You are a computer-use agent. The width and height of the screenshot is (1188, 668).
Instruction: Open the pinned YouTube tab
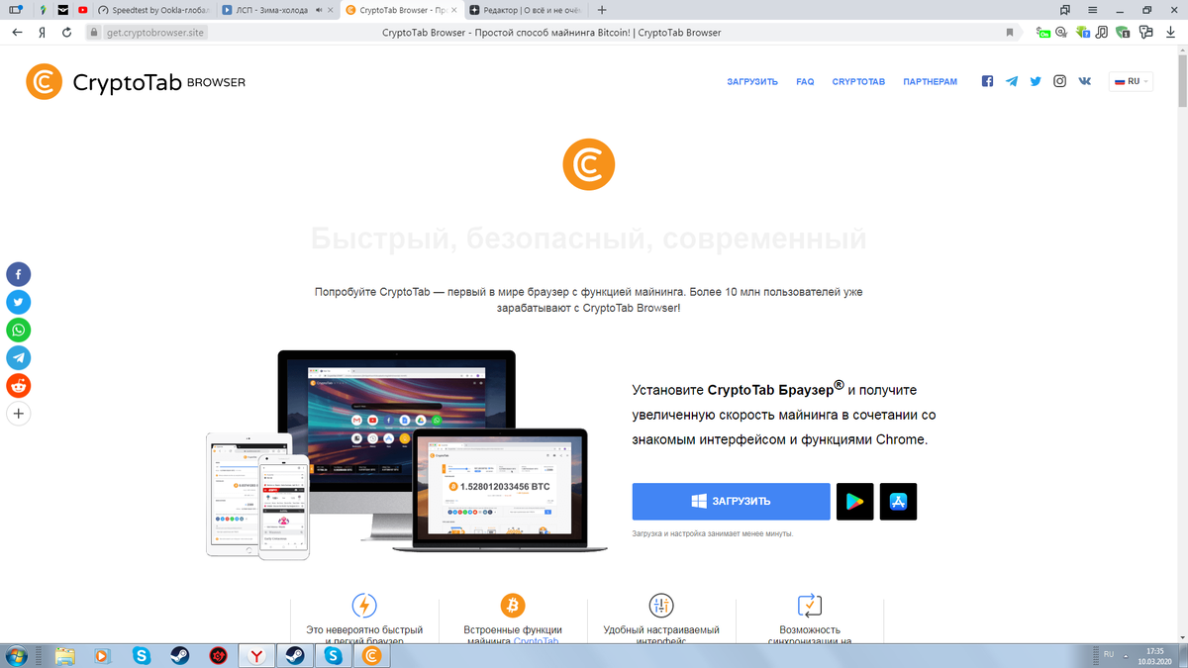pyautogui.click(x=82, y=10)
